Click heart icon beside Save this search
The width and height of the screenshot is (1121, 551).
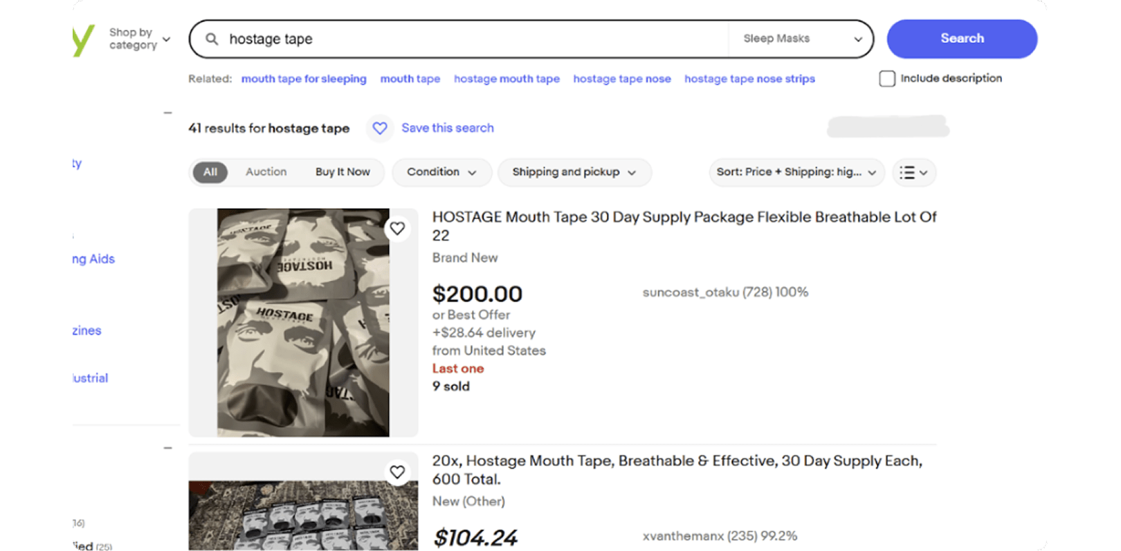coord(380,128)
